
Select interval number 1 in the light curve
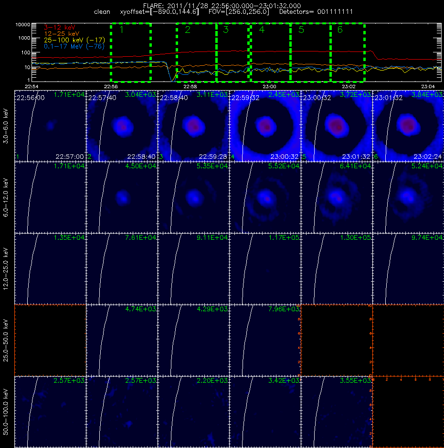(x=122, y=30)
